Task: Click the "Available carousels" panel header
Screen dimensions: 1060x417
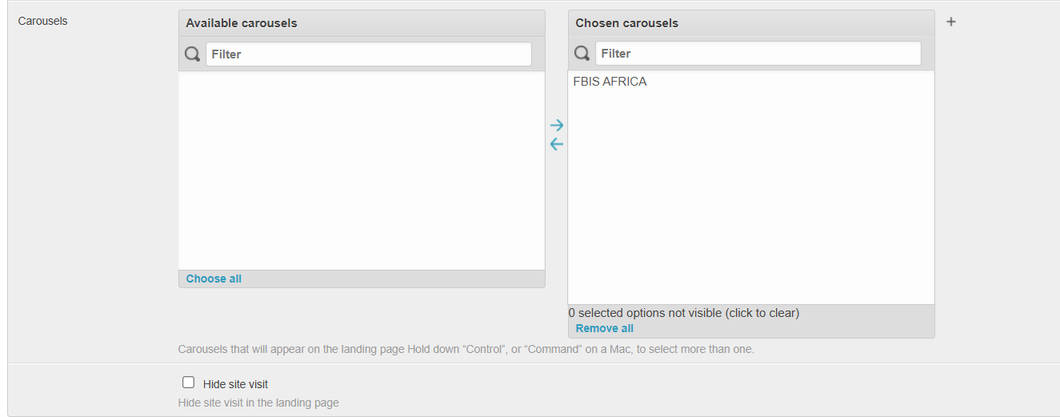Action: click(242, 23)
